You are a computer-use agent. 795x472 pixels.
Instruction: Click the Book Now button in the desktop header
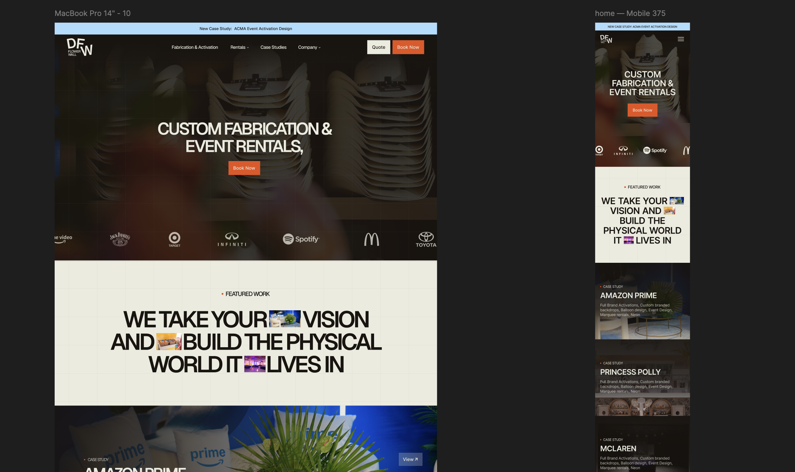click(x=408, y=47)
